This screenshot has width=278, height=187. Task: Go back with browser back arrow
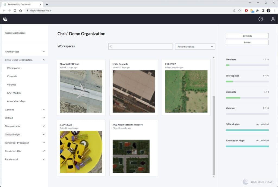(4, 11)
